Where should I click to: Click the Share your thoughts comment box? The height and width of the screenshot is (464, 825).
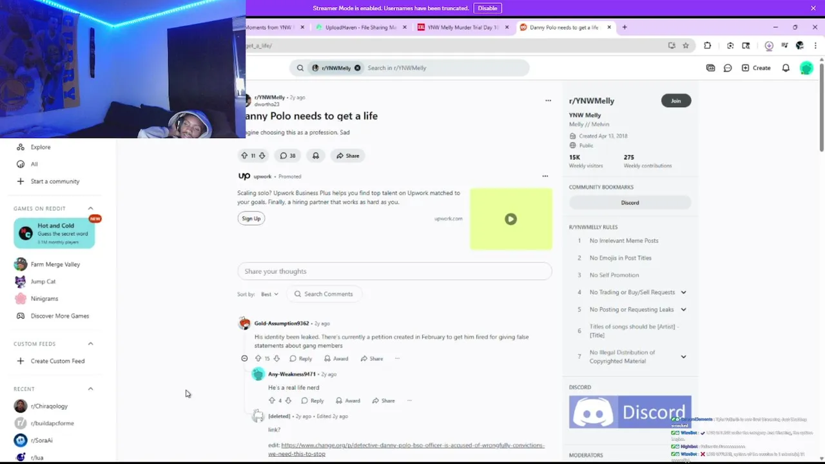[x=394, y=271]
